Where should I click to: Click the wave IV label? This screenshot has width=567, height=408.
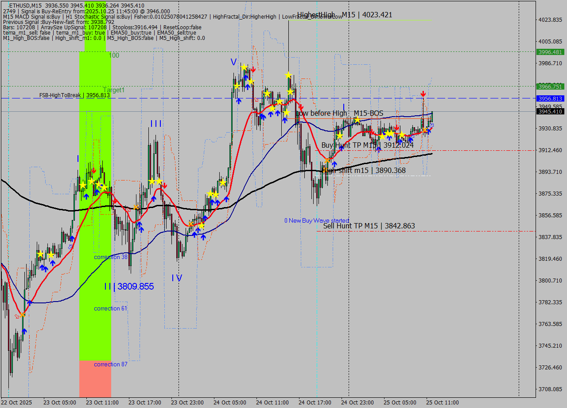pyautogui.click(x=177, y=278)
